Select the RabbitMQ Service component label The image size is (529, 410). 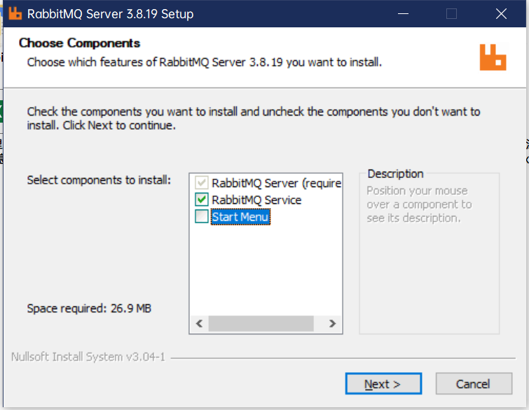[x=256, y=200]
